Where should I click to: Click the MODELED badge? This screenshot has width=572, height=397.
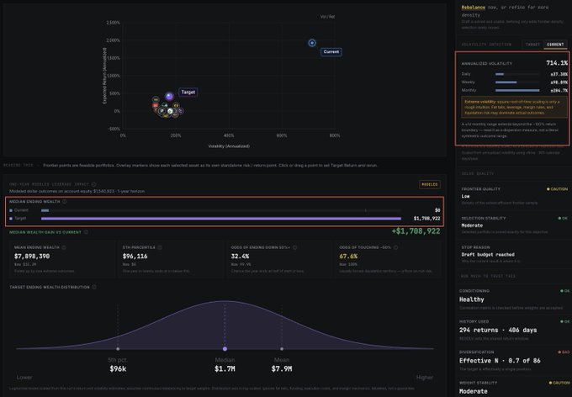click(x=430, y=184)
